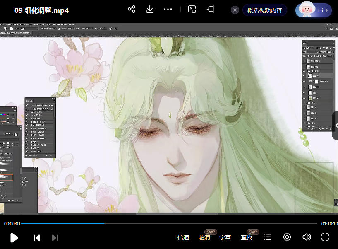This screenshot has height=249, width=338.
Task: Open the circular settings icon in player bar
Action: [287, 237]
